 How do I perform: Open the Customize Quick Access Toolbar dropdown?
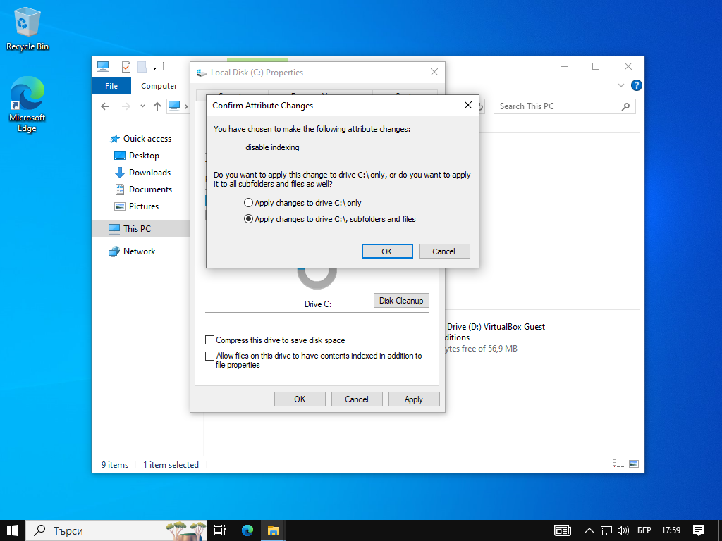click(154, 67)
